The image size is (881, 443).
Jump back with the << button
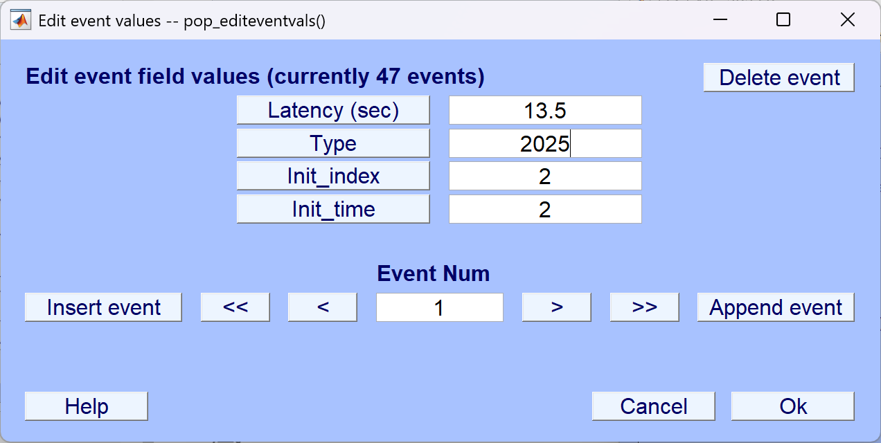pyautogui.click(x=235, y=307)
